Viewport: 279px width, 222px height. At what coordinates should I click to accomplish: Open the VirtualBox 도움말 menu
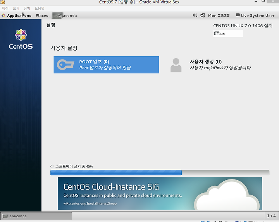point(39,9)
